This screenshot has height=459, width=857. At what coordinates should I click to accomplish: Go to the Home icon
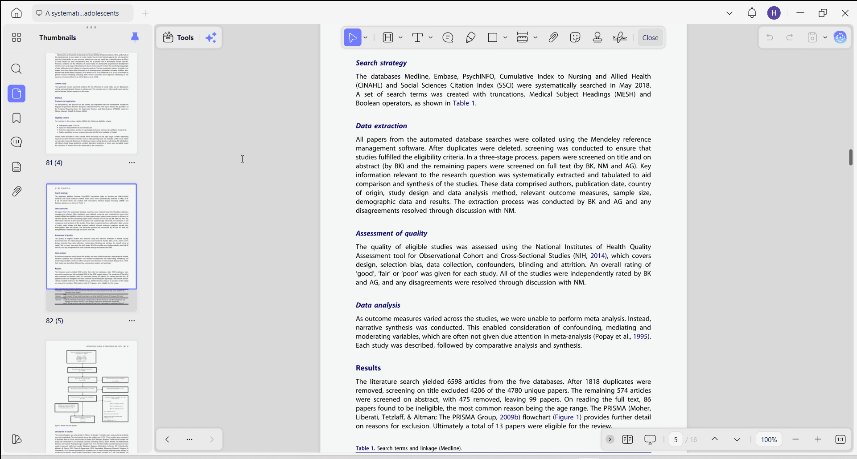tap(16, 13)
